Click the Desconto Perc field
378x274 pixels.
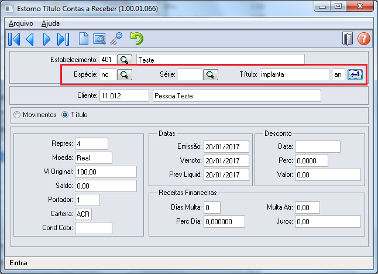(x=311, y=160)
